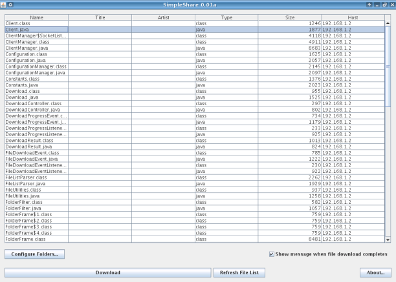Screen dimensions: 396x282
Task: Click Refresh File List button
Action: [239, 272]
